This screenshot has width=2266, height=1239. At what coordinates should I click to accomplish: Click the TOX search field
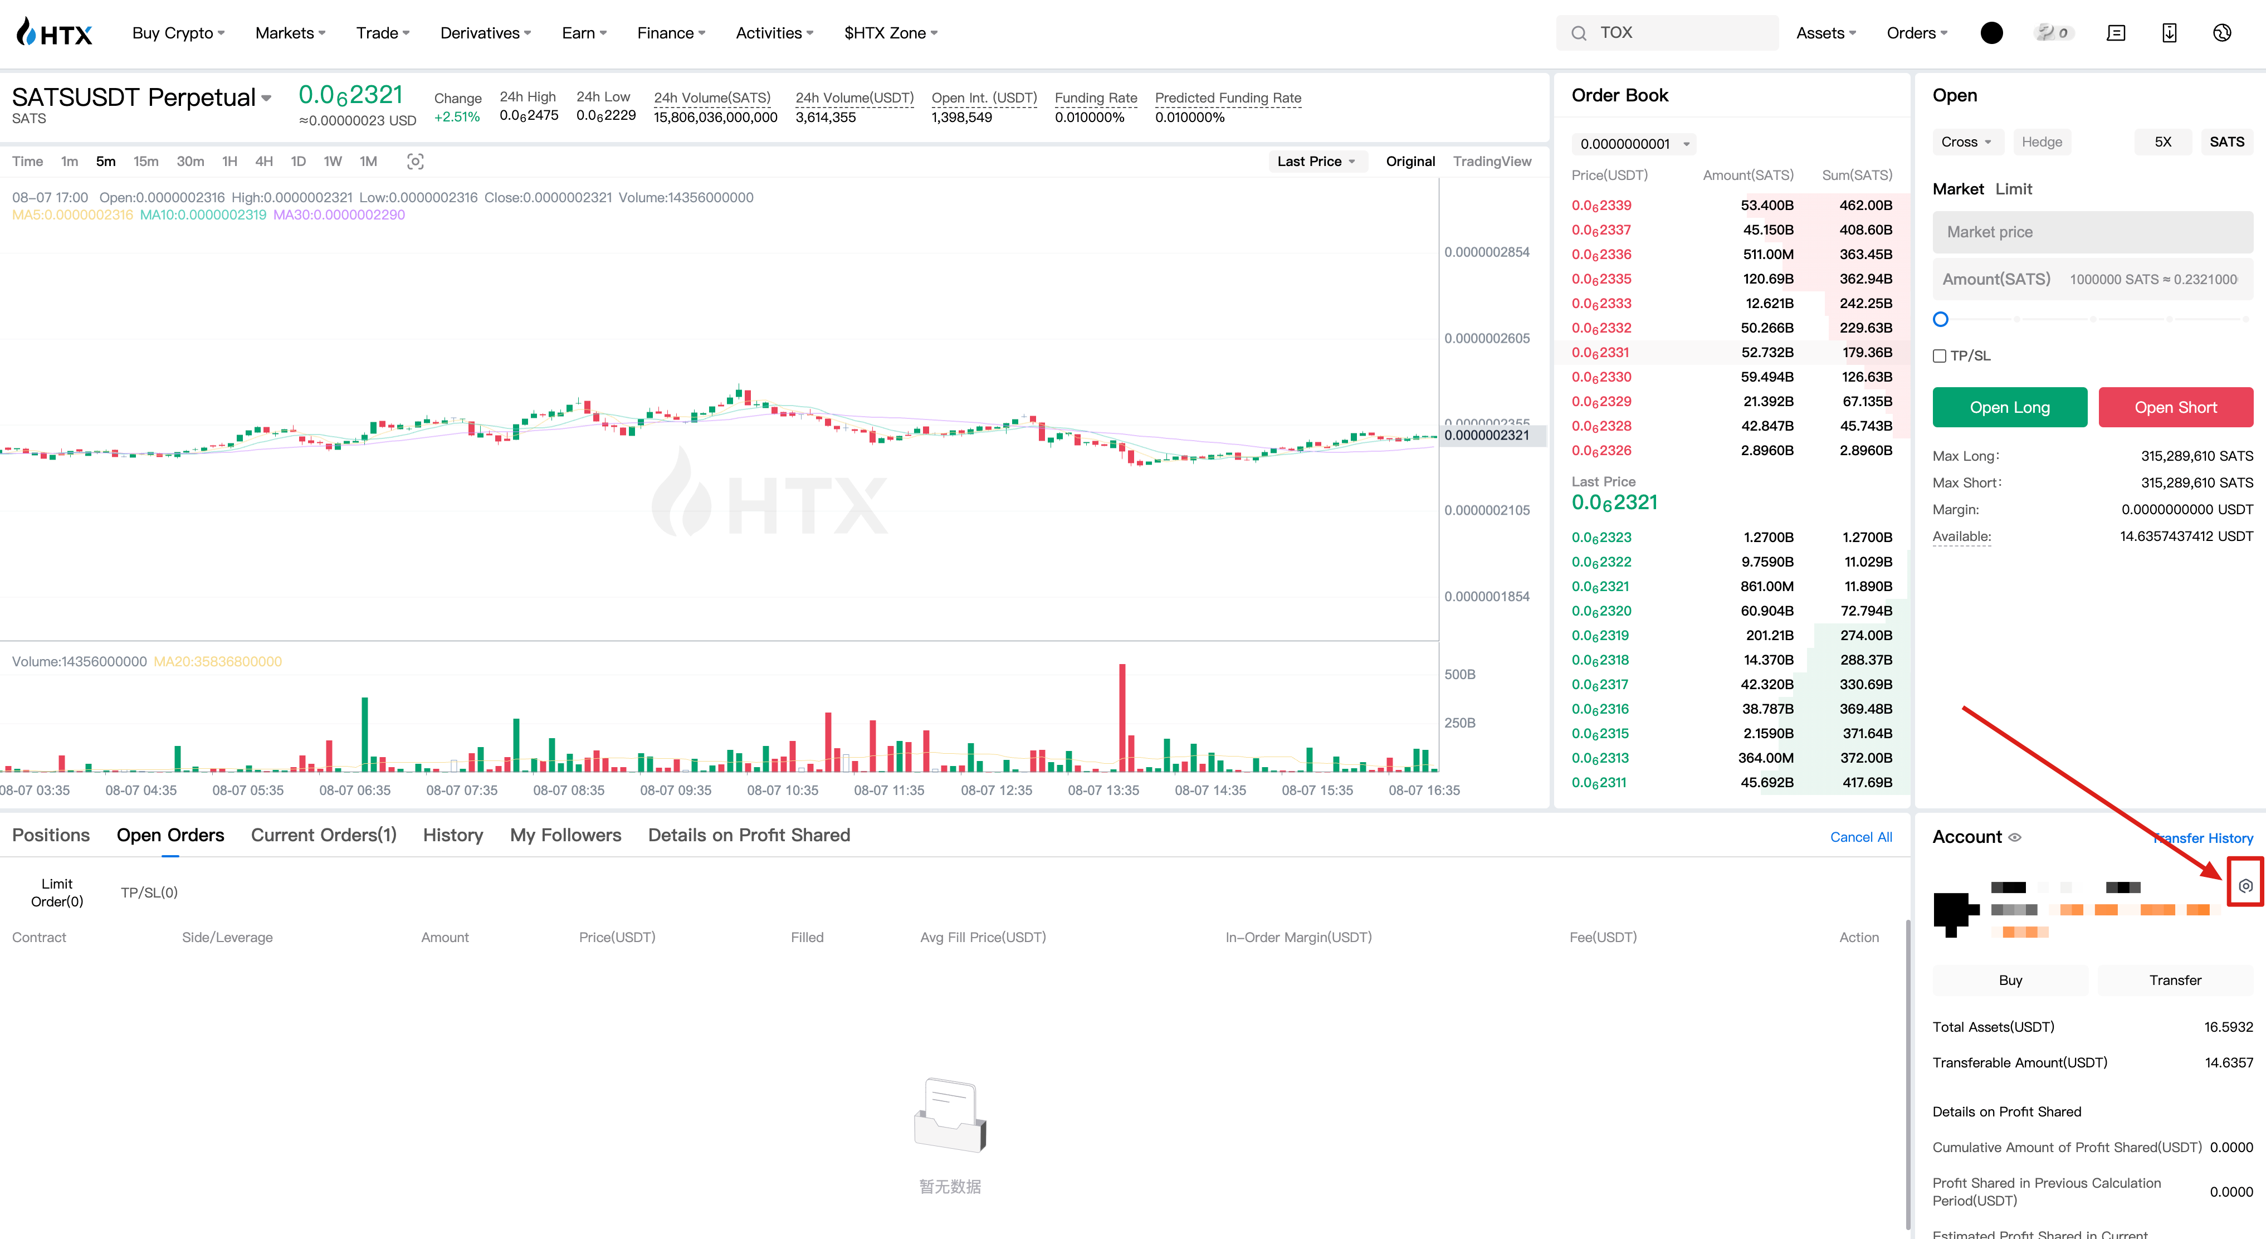tap(1667, 32)
